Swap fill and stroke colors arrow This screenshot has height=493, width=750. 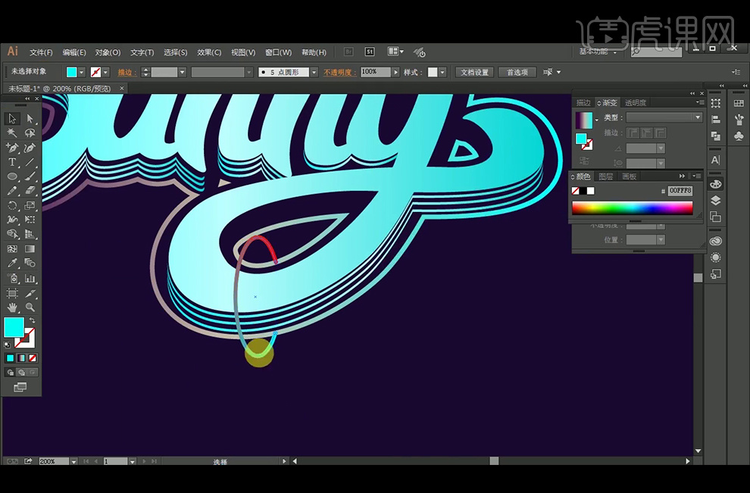[32, 320]
